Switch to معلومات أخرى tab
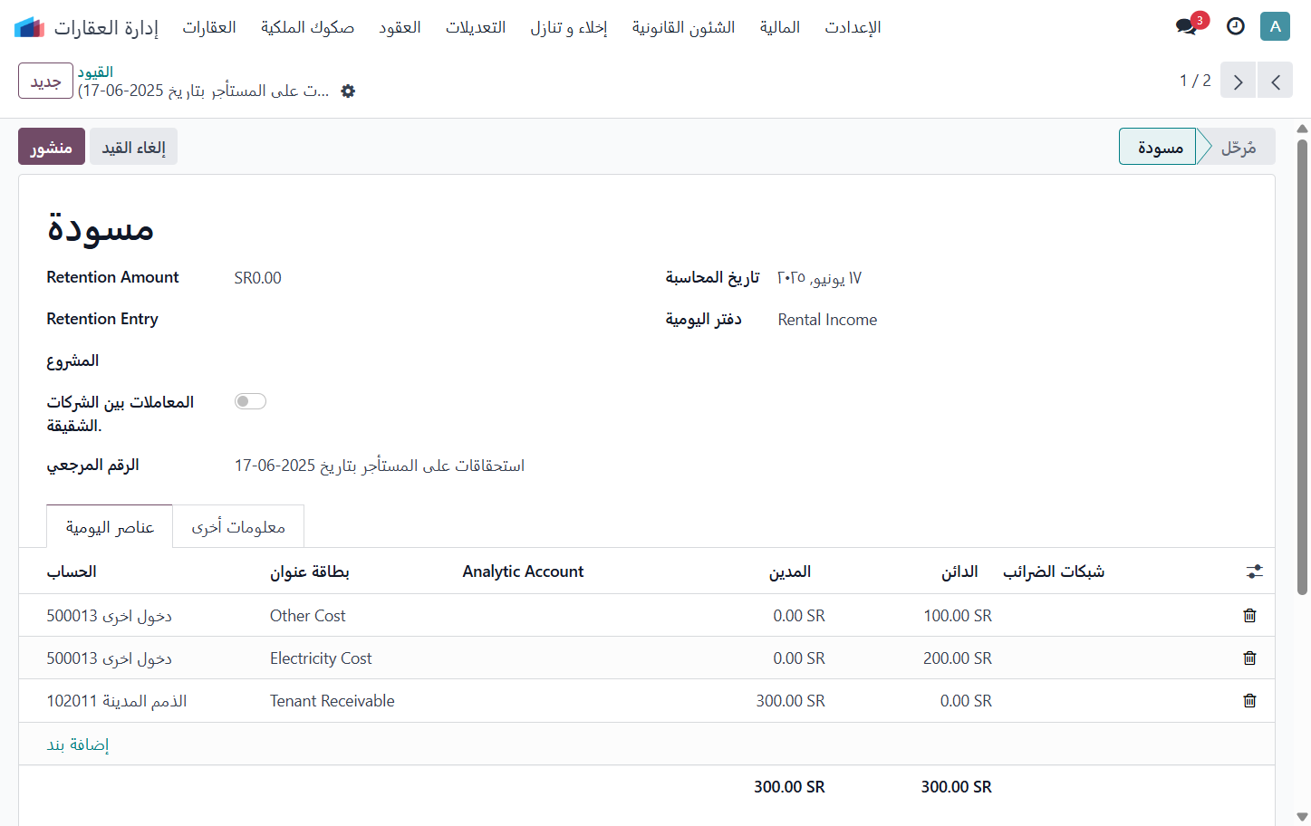The height and width of the screenshot is (826, 1311). coord(238,526)
